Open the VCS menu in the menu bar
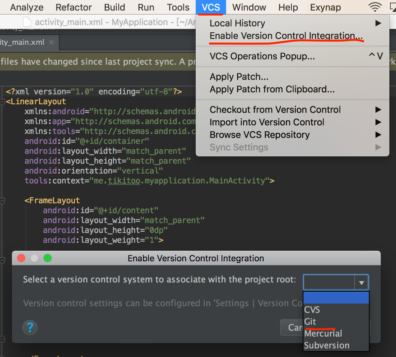Viewport: 396px width, 357px height. [x=211, y=7]
